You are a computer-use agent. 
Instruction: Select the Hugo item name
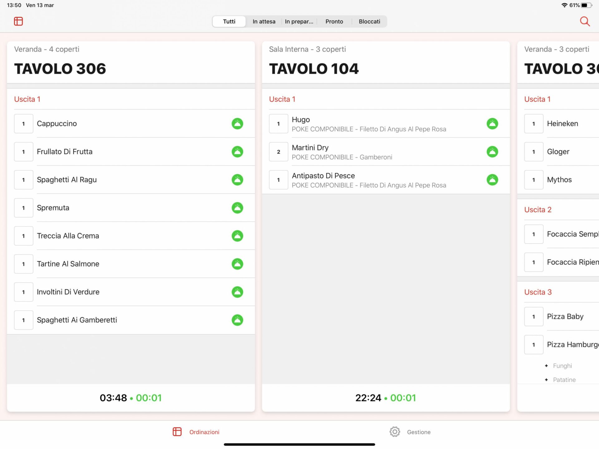click(x=301, y=120)
